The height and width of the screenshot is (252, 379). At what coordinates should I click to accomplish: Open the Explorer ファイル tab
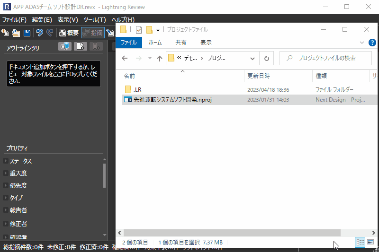click(128, 43)
